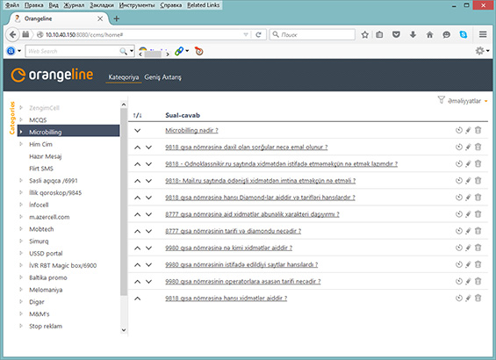Screen dimensions: 496x360
Task: Open history for 'Microbilling nədir ?' row
Action: [x=458, y=130]
